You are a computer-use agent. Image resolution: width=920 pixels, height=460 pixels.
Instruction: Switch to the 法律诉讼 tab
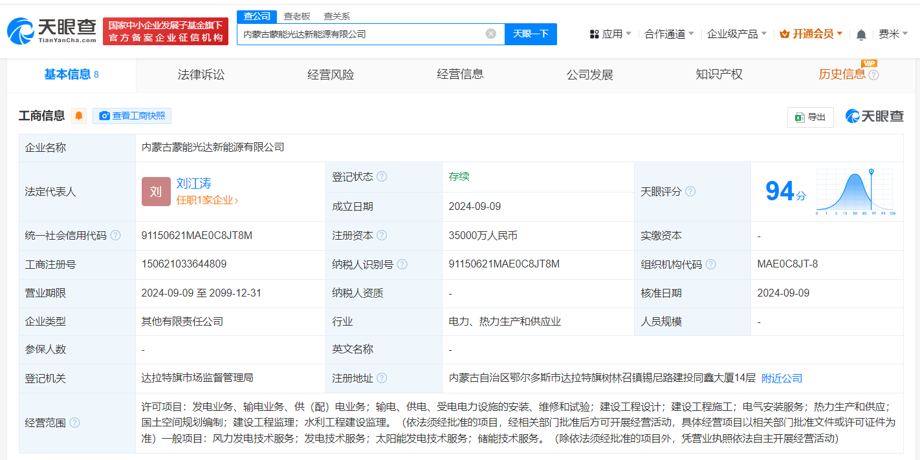[x=201, y=74]
